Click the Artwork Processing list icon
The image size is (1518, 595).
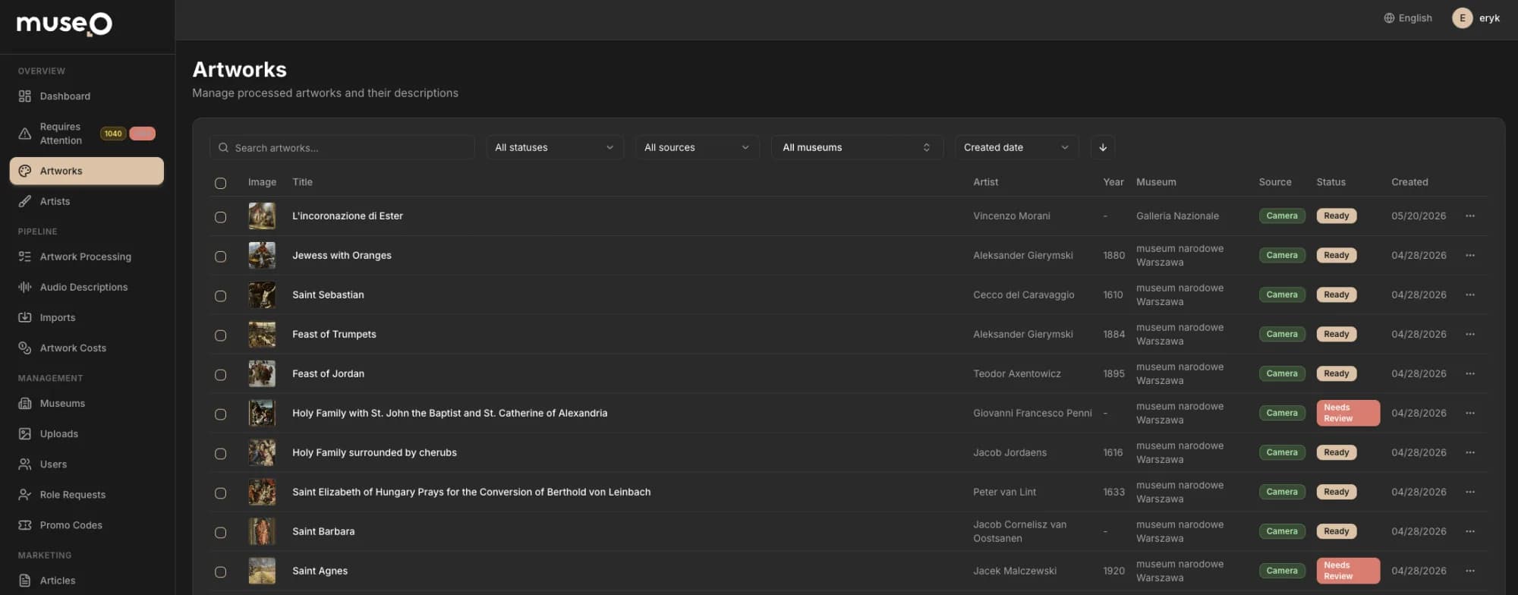point(25,257)
